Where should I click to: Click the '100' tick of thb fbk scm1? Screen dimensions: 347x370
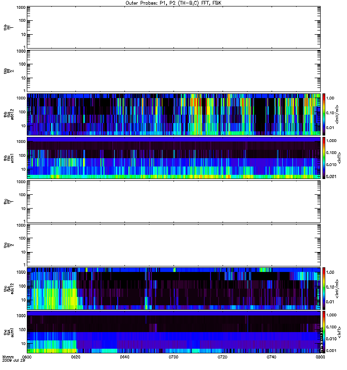[x=22, y=155]
